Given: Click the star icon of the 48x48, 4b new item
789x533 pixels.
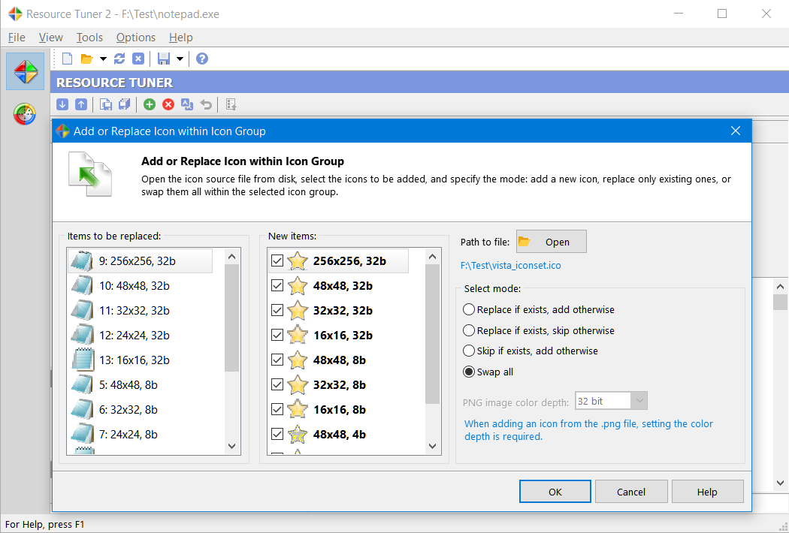Looking at the screenshot, I should coord(298,434).
